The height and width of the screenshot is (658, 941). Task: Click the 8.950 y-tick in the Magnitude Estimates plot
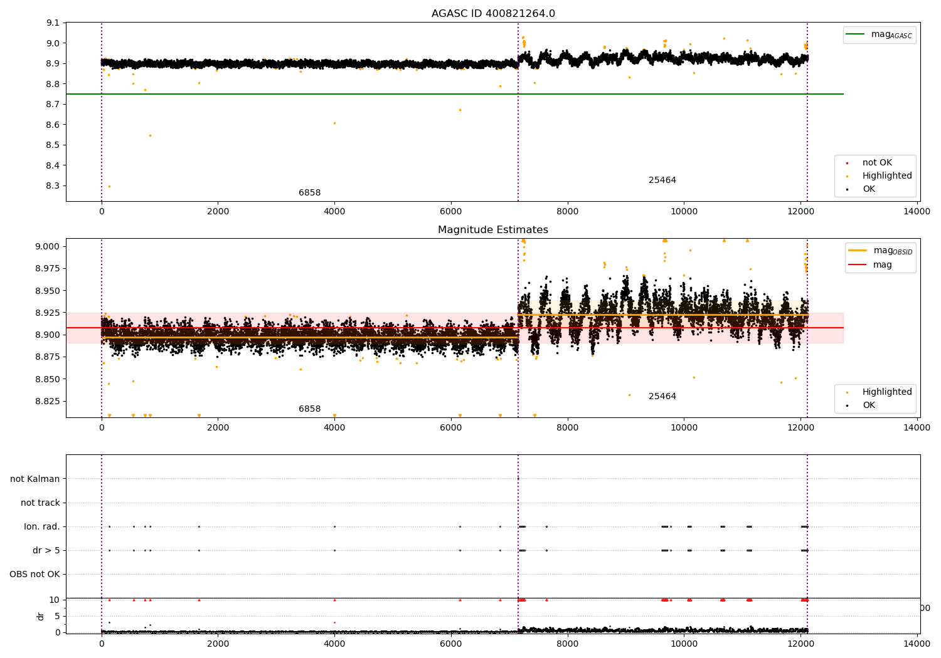click(x=48, y=291)
